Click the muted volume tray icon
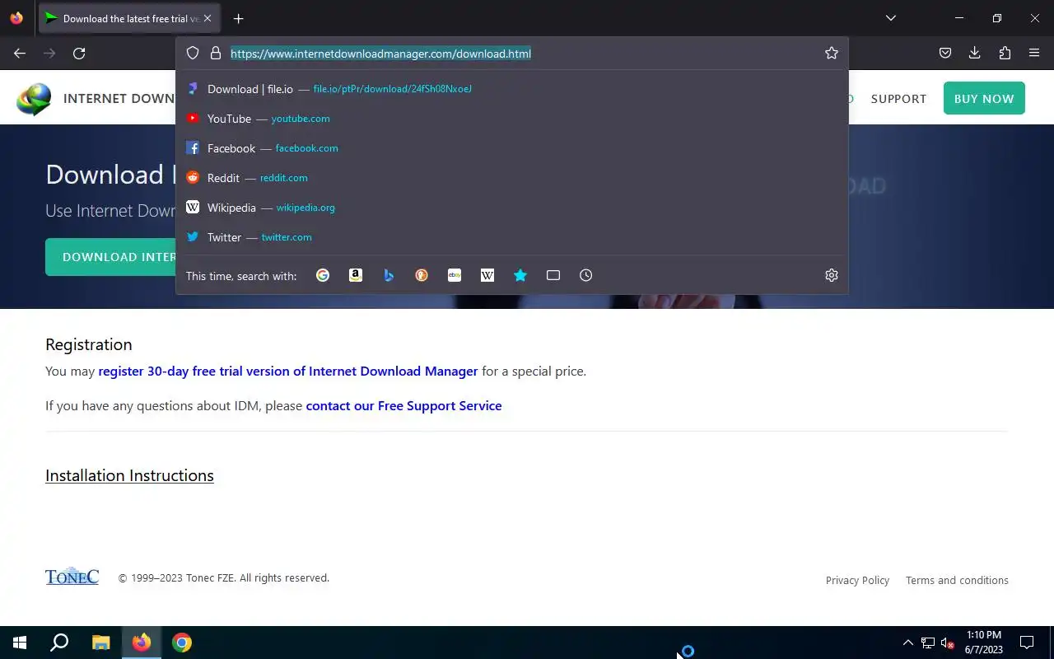This screenshot has height=659, width=1054. [948, 643]
